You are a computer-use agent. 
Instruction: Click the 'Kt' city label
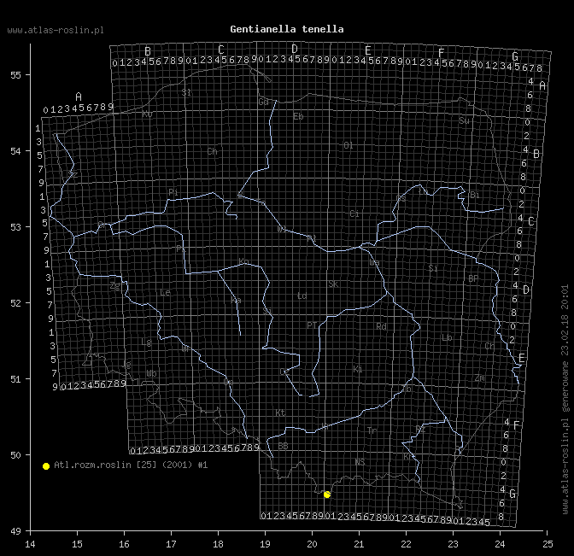tap(280, 413)
